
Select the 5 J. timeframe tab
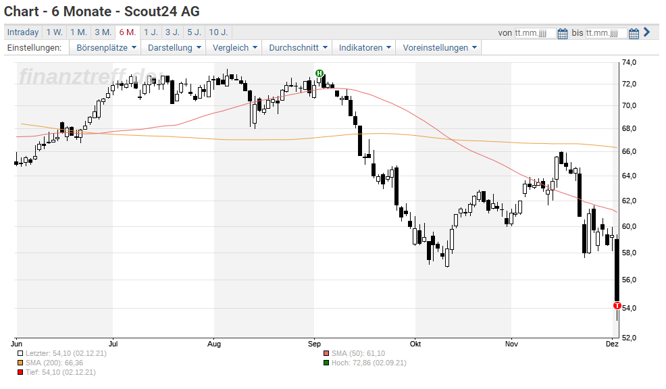coord(195,32)
